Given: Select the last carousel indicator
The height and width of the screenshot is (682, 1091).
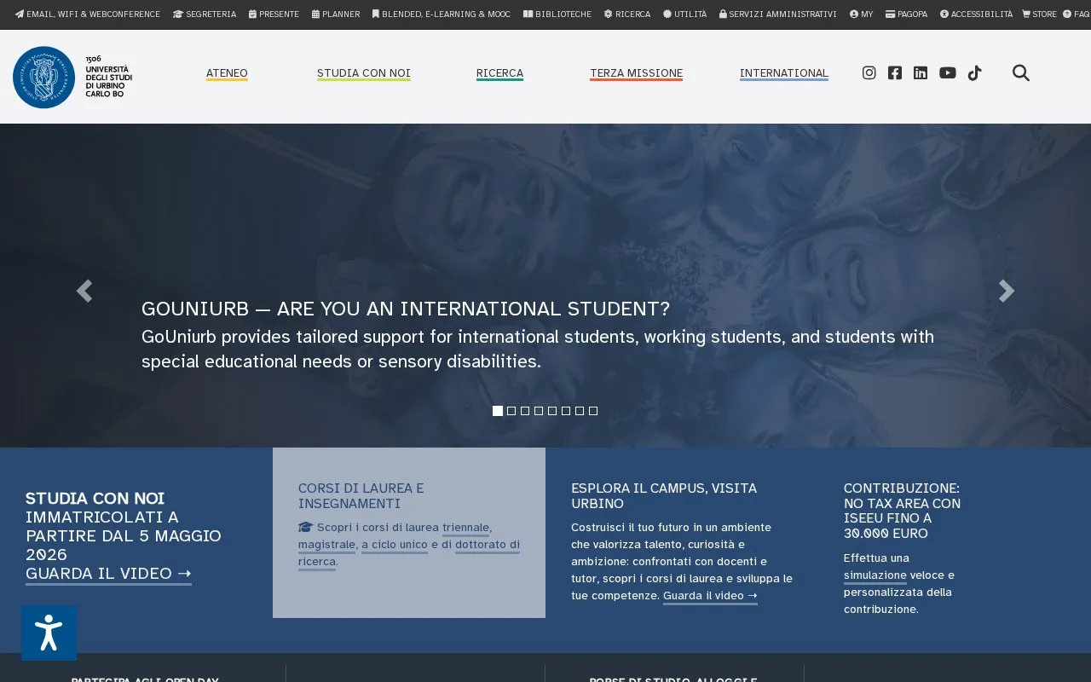Looking at the screenshot, I should click(593, 411).
